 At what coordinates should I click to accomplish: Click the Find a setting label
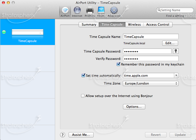tap(175, 16)
